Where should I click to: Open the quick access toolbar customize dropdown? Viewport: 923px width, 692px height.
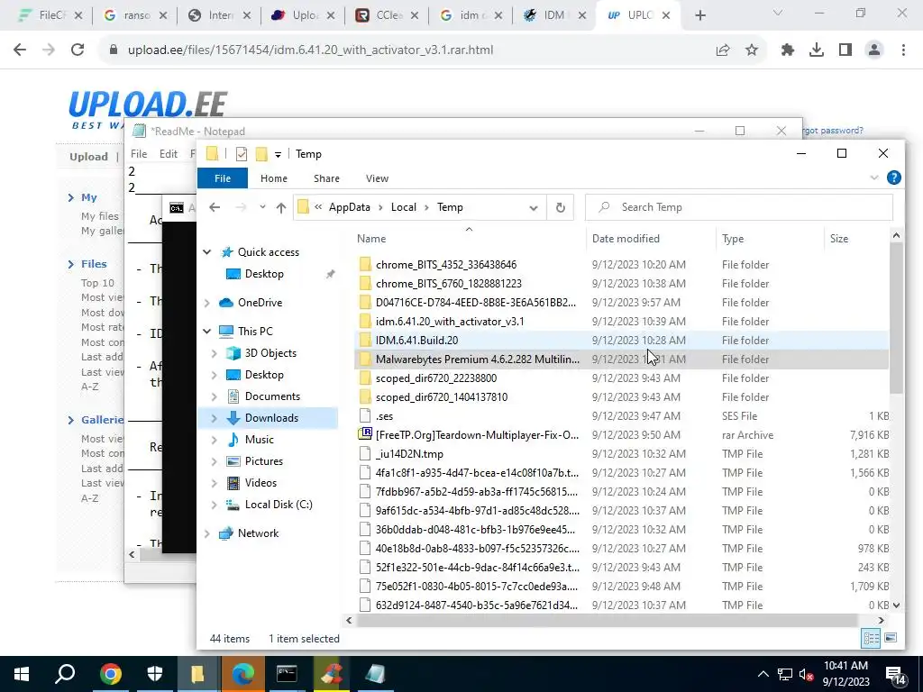278,155
